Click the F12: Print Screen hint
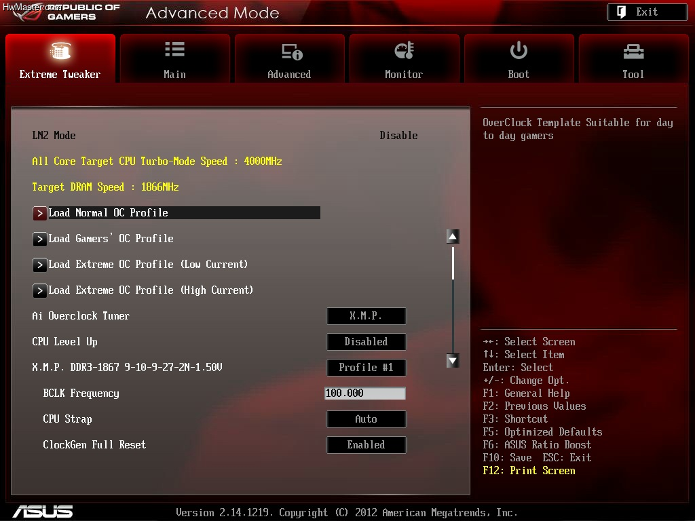 point(529,471)
